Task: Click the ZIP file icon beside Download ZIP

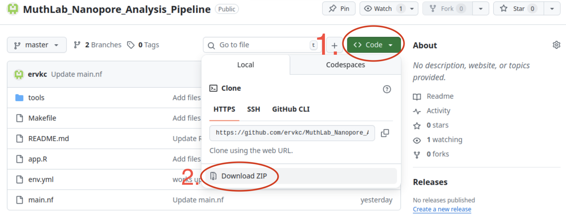Action: [x=214, y=176]
